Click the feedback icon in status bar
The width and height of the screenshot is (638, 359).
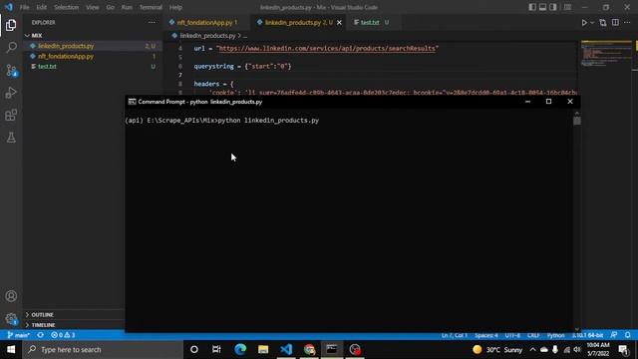pyautogui.click(x=614, y=335)
